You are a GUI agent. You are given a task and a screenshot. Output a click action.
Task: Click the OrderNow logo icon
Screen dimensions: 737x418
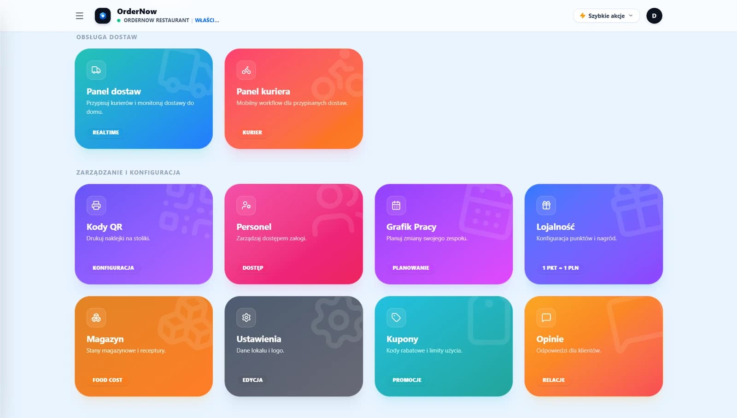(103, 16)
